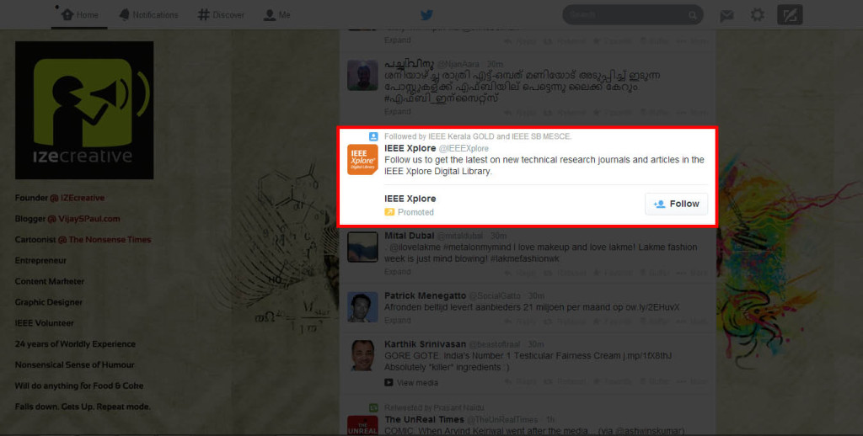Viewport: 863px width, 436px height.
Task: Click the Karthik Srinivasan name link
Action: pyautogui.click(x=425, y=344)
